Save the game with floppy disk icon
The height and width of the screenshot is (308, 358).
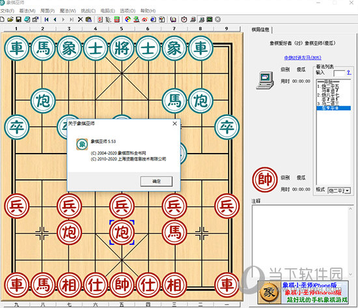(x=18, y=20)
